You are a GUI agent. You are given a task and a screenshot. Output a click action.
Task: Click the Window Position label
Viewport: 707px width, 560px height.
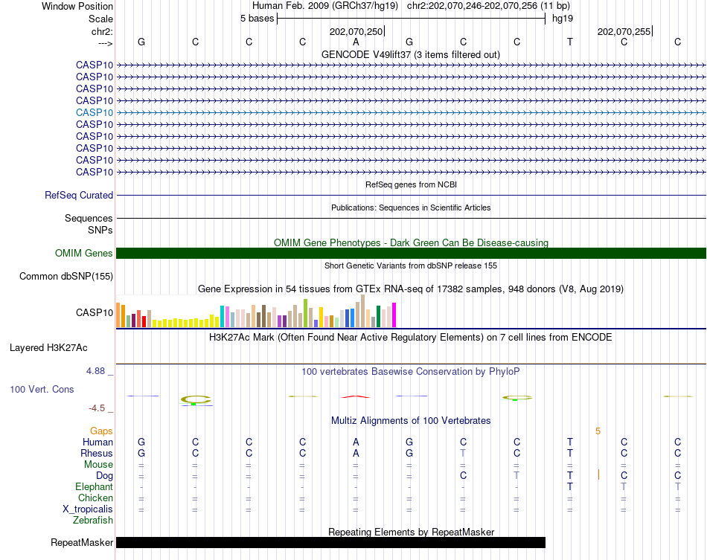(77, 6)
